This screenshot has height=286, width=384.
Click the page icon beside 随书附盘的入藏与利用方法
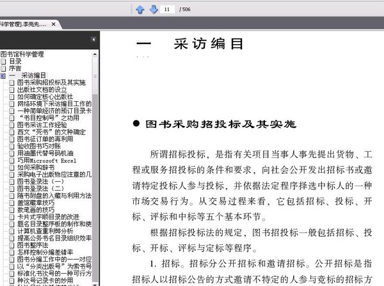(12, 196)
